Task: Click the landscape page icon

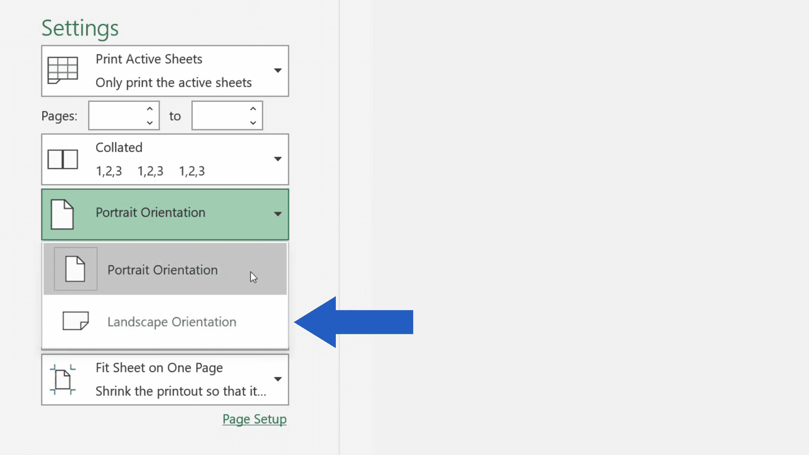Action: (x=75, y=321)
